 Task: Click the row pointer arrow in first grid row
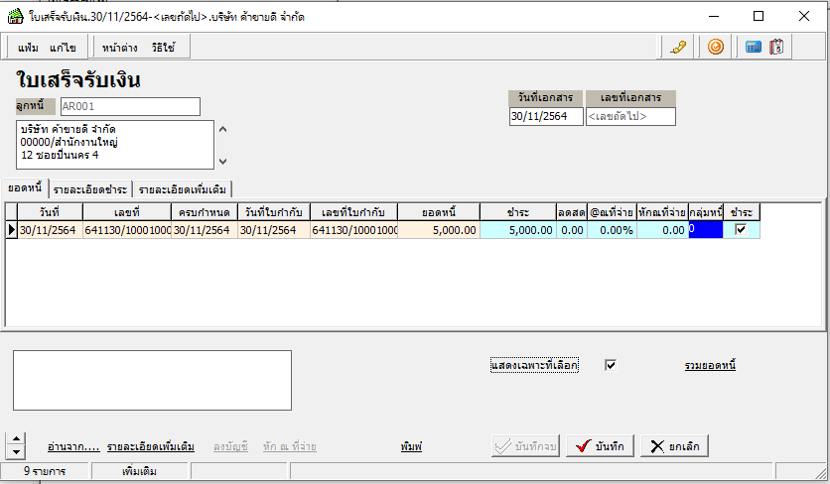pos(12,230)
